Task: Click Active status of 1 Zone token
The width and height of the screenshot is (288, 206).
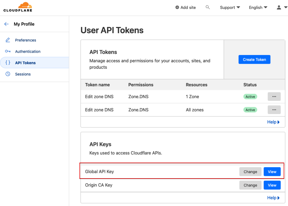Action: pyautogui.click(x=250, y=97)
